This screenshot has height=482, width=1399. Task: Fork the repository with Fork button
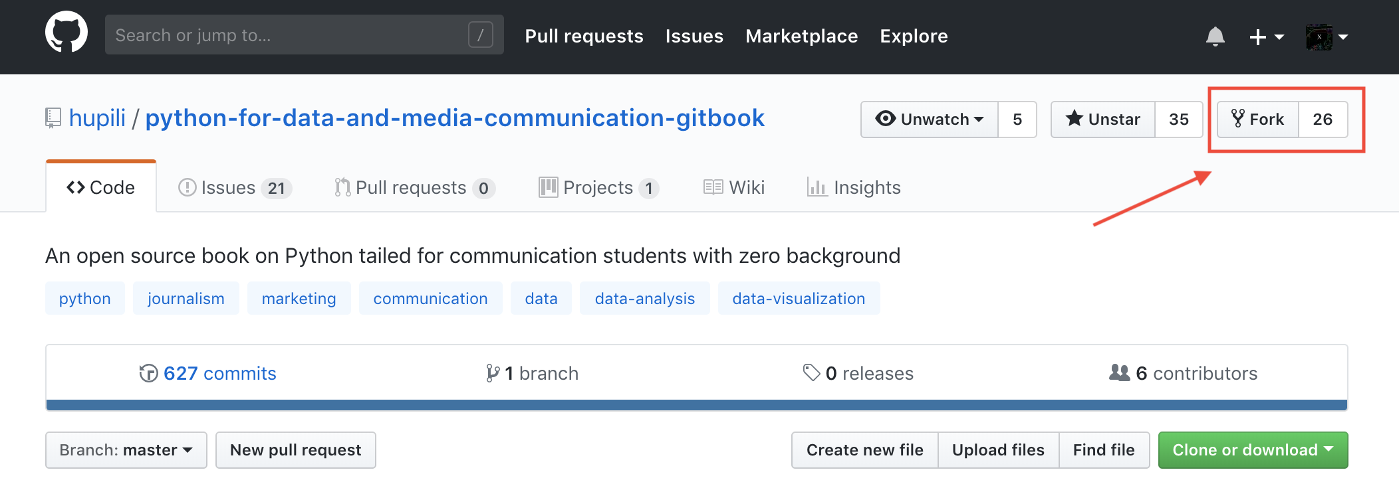tap(1258, 120)
